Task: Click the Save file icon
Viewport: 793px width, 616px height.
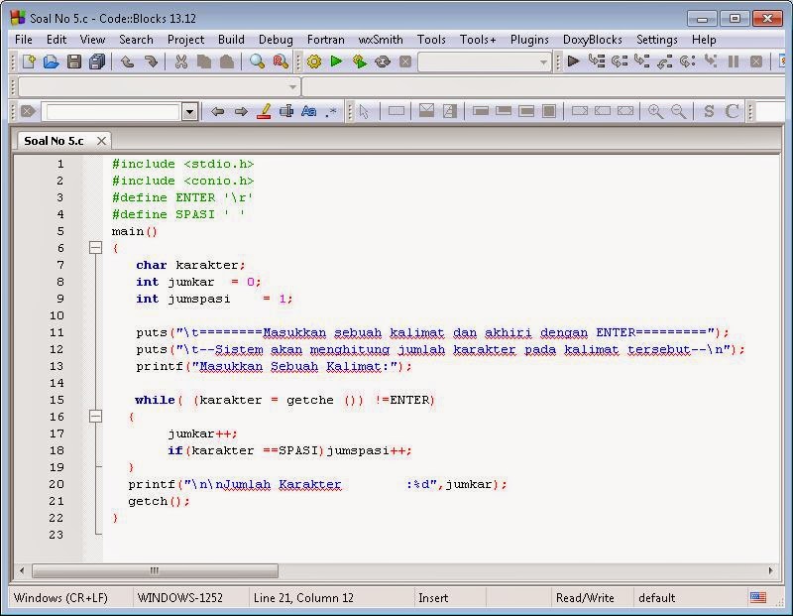Action: (73, 62)
